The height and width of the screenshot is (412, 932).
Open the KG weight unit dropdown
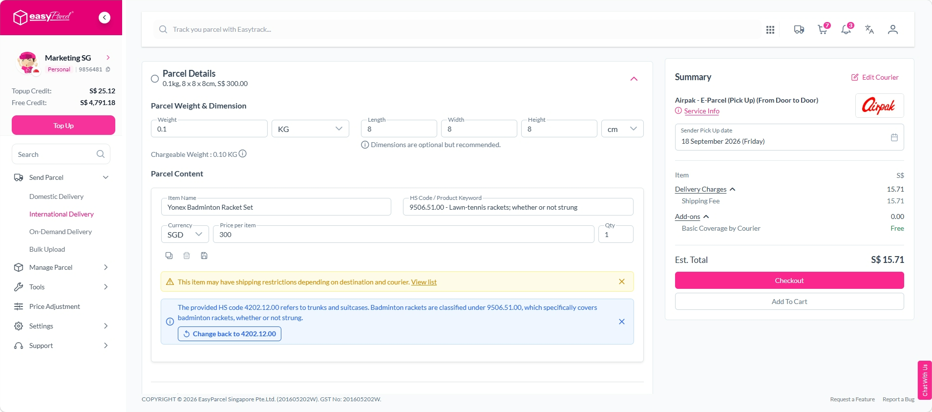pos(310,129)
